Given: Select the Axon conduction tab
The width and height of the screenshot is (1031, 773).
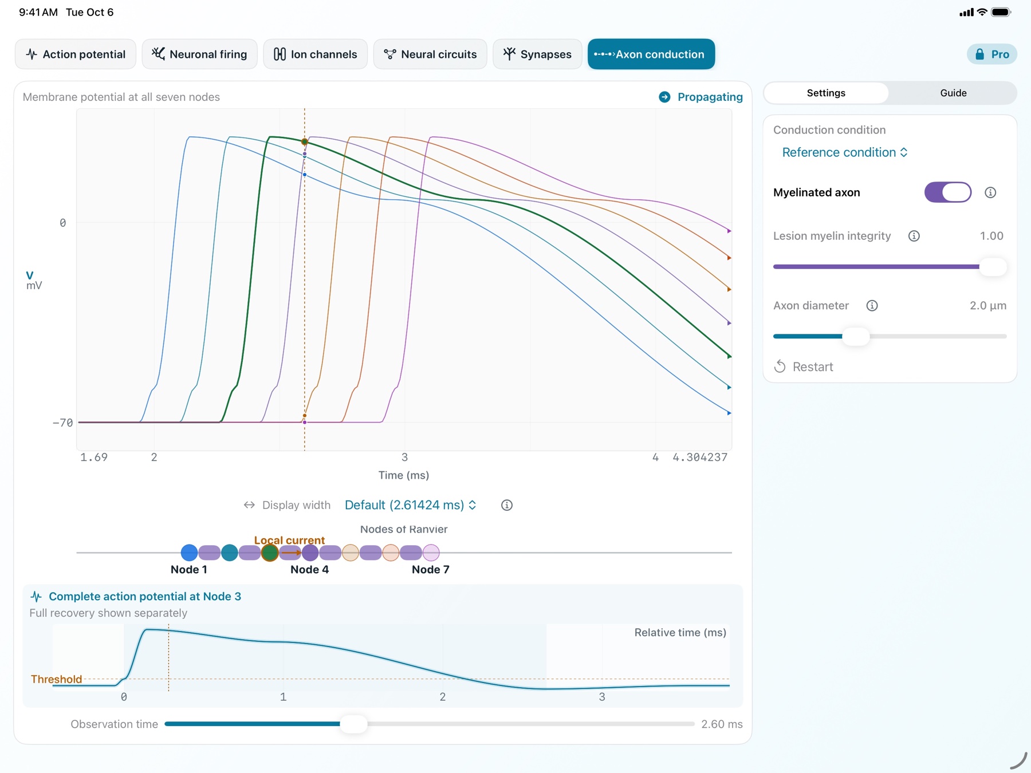Looking at the screenshot, I should [x=651, y=54].
